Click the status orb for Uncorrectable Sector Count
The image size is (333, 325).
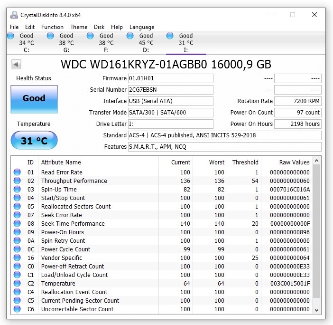pos(17,309)
